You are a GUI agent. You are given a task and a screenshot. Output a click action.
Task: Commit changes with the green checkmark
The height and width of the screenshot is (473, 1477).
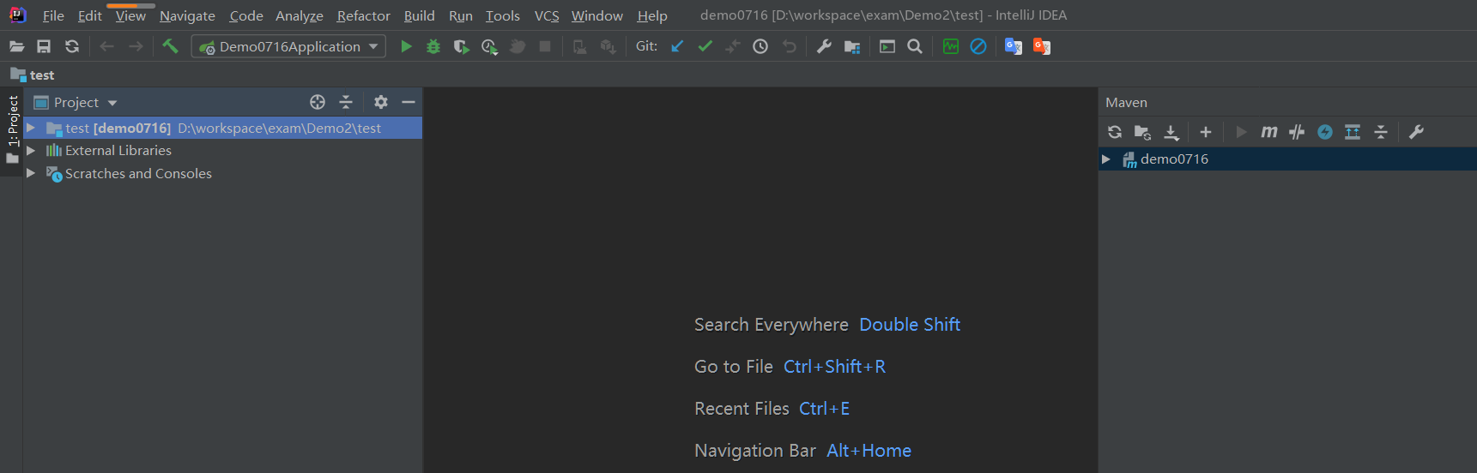pos(705,46)
